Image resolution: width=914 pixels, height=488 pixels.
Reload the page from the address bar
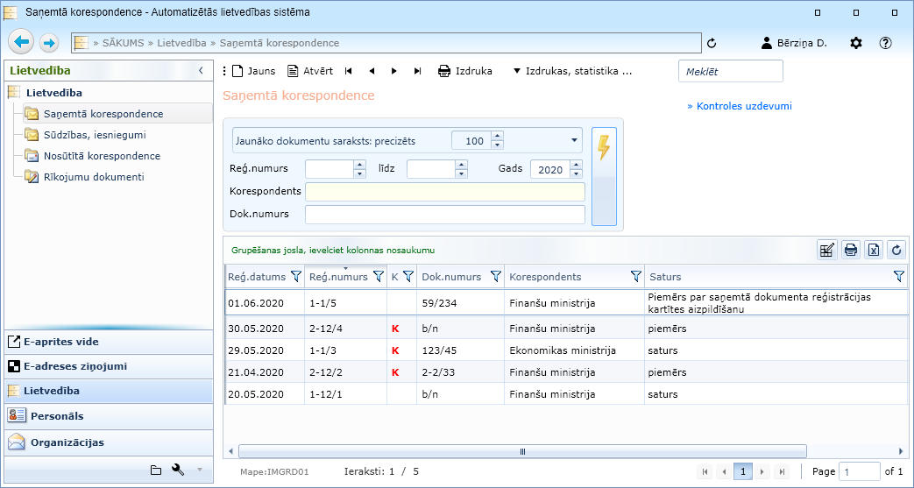coord(712,43)
